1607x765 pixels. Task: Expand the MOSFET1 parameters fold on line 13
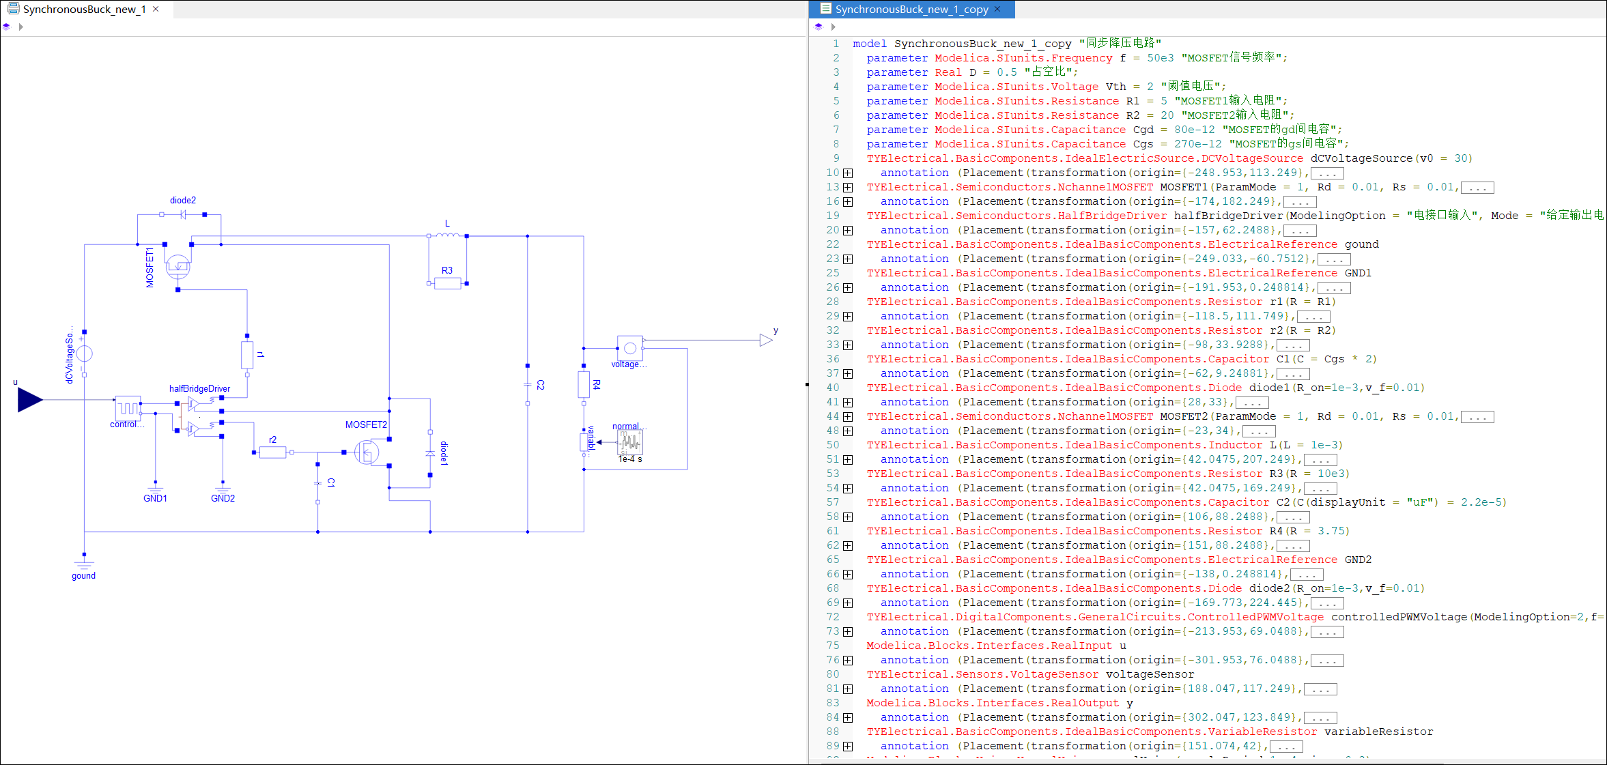[848, 188]
